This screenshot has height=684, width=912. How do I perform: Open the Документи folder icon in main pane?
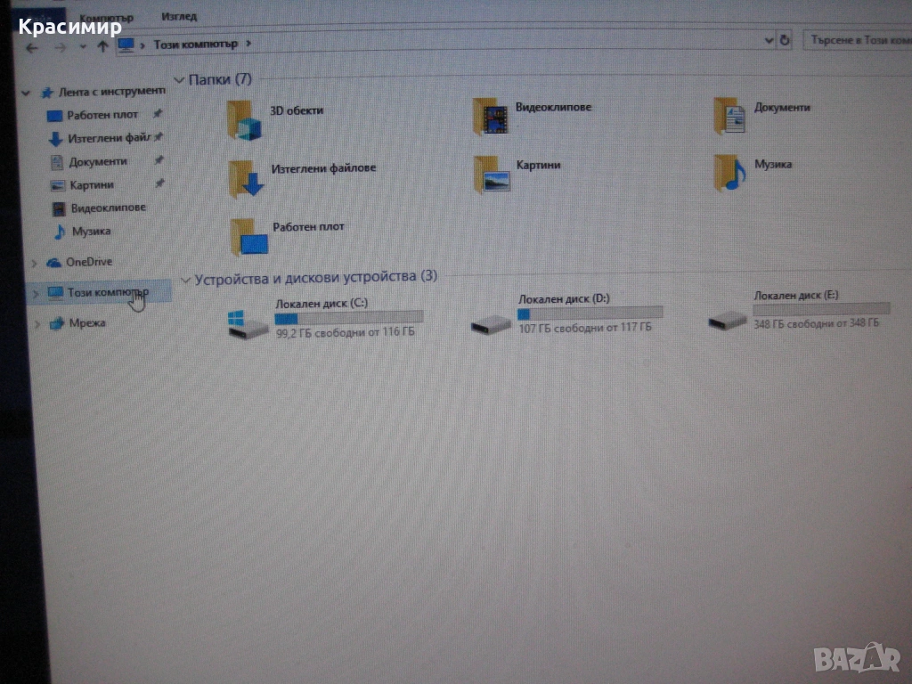coord(730,115)
